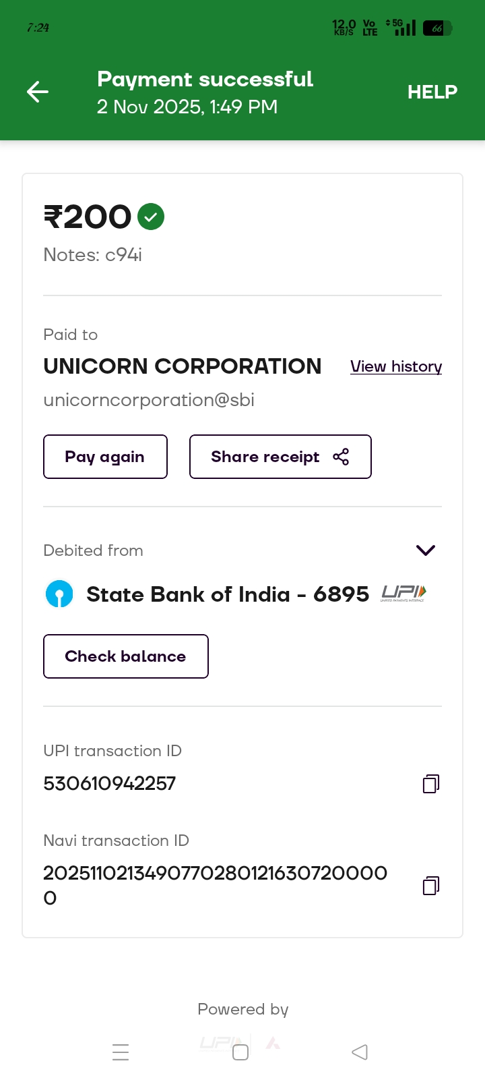Screen dimensions: 485x1082
Task: Tap the back arrow in header
Action: pos(38,92)
